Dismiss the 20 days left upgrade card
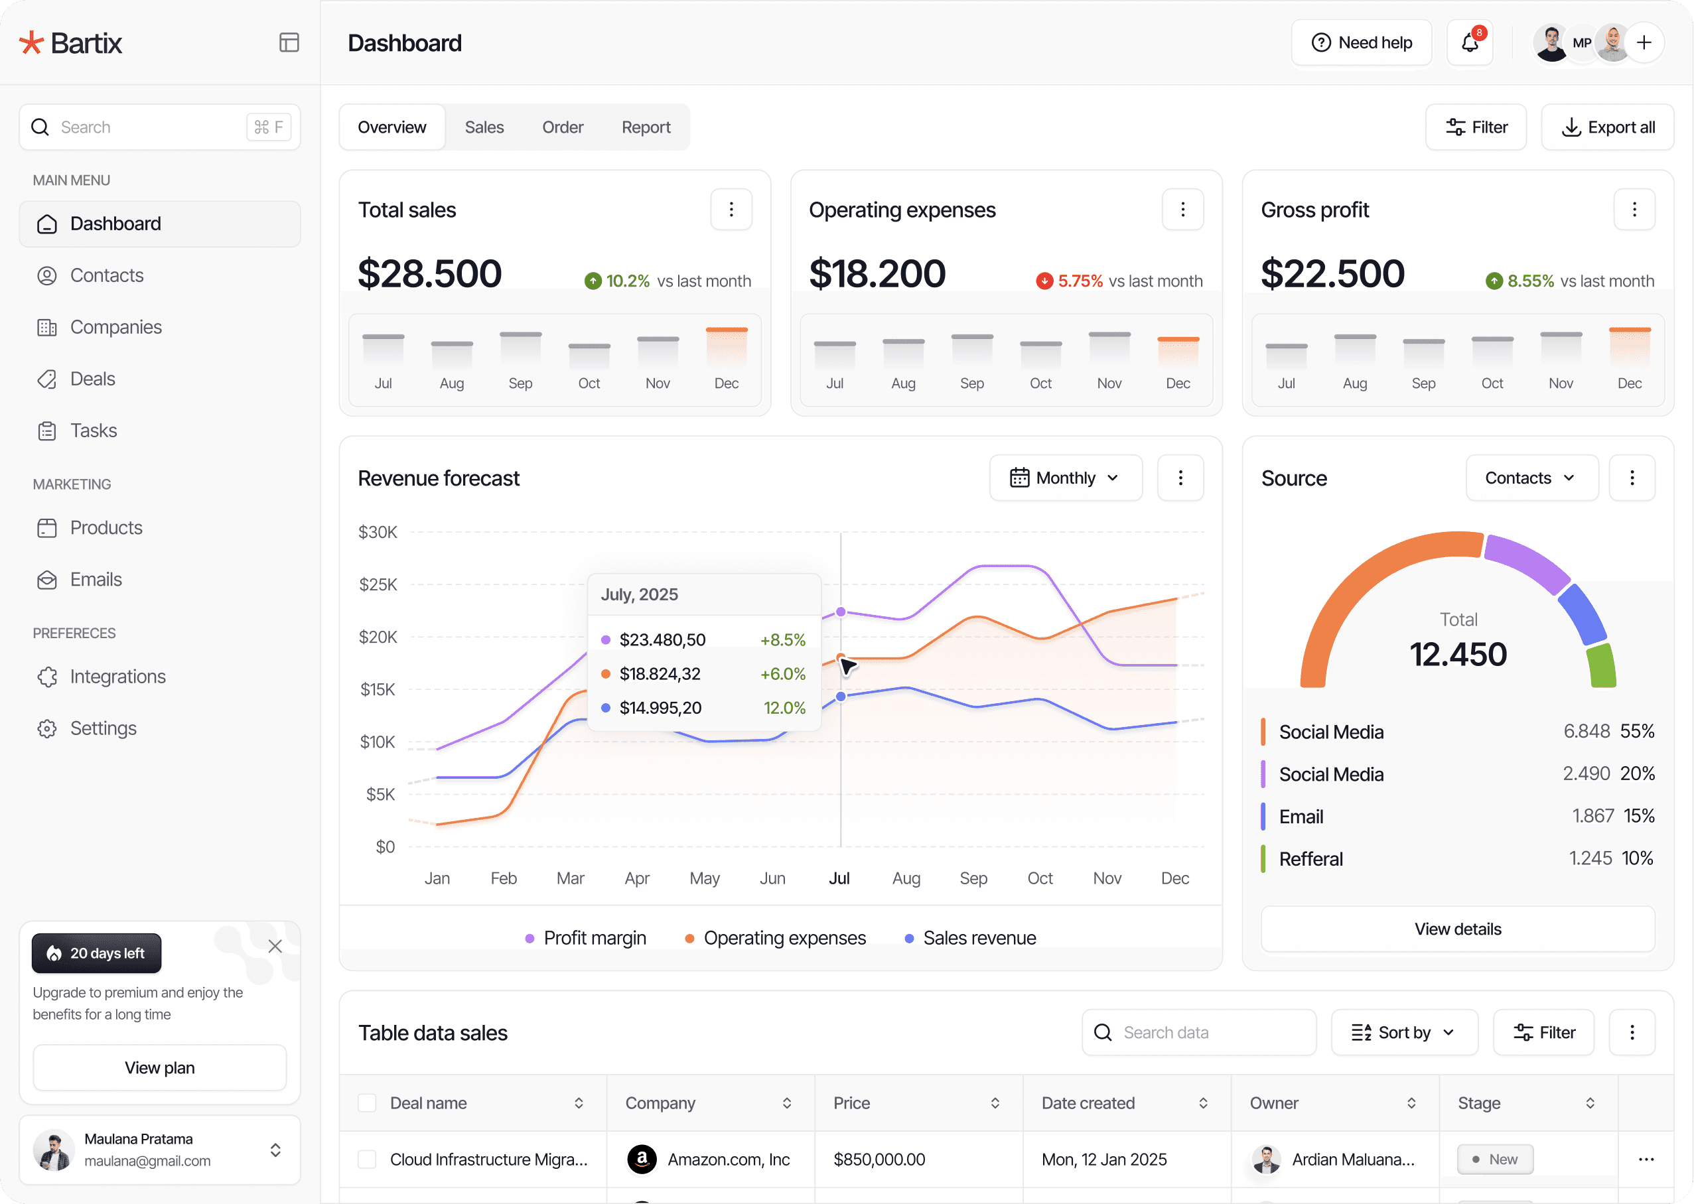The width and height of the screenshot is (1694, 1204). [275, 946]
